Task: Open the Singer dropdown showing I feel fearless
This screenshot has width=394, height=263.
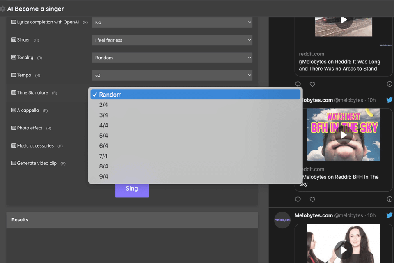Action: 172,40
